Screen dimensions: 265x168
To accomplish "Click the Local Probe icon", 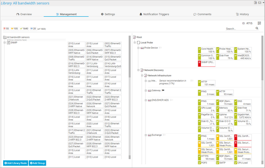I will point(138,42).
